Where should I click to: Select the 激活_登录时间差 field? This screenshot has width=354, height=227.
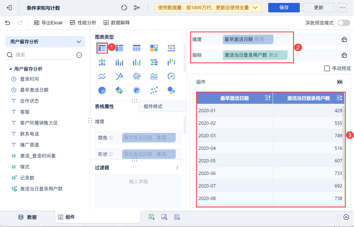pos(38,156)
